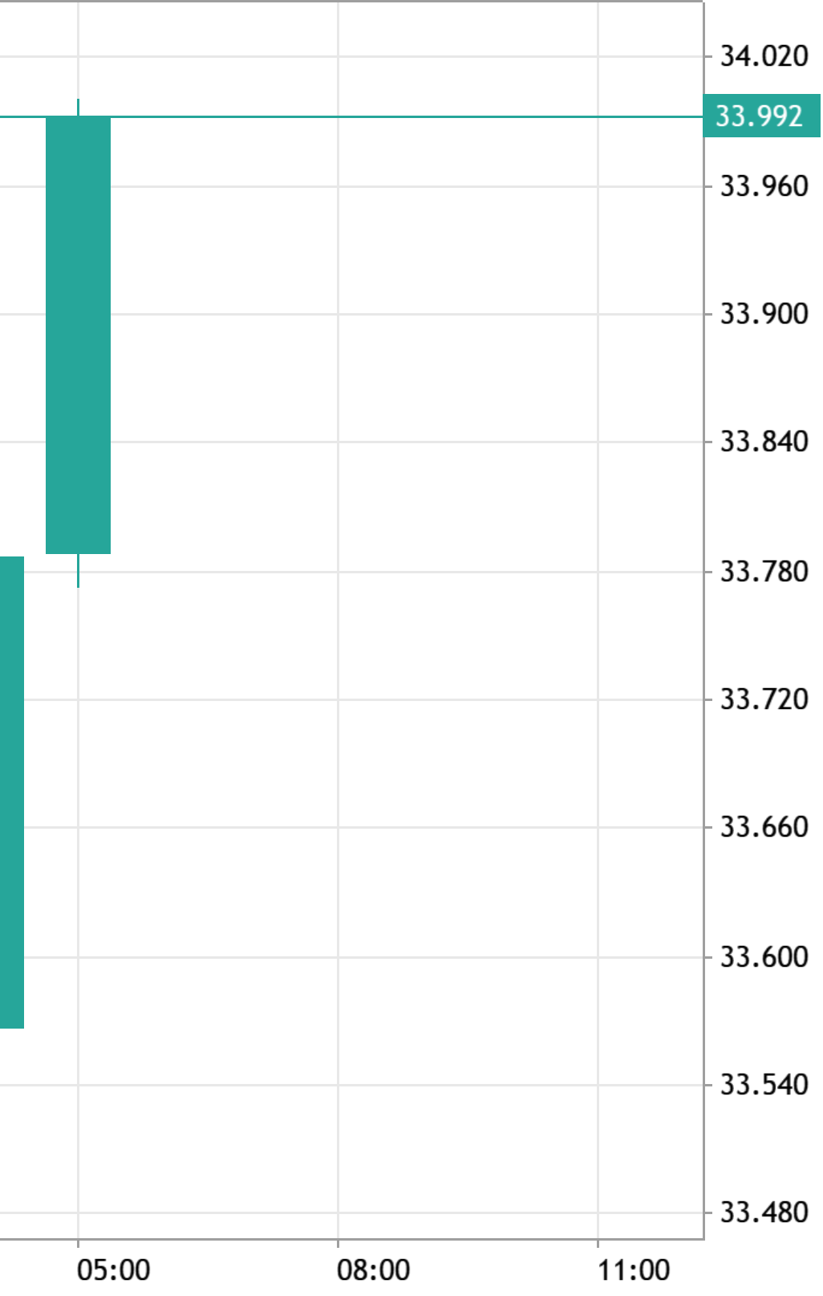Select the green candlestick at 05:00
Viewport: 823px width, 1296px height.
click(78, 335)
